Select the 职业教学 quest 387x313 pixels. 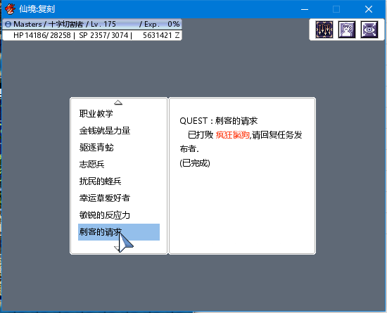[96, 113]
